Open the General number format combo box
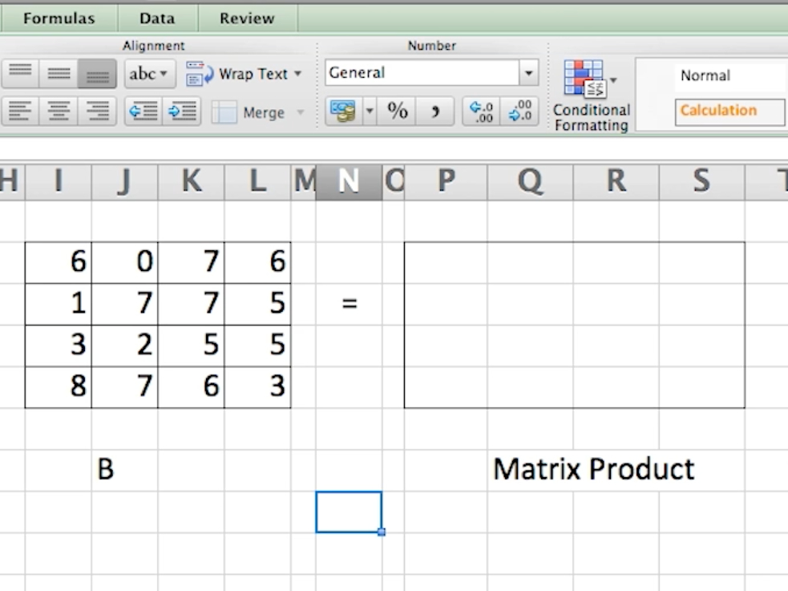This screenshot has width=788, height=591. coord(432,73)
